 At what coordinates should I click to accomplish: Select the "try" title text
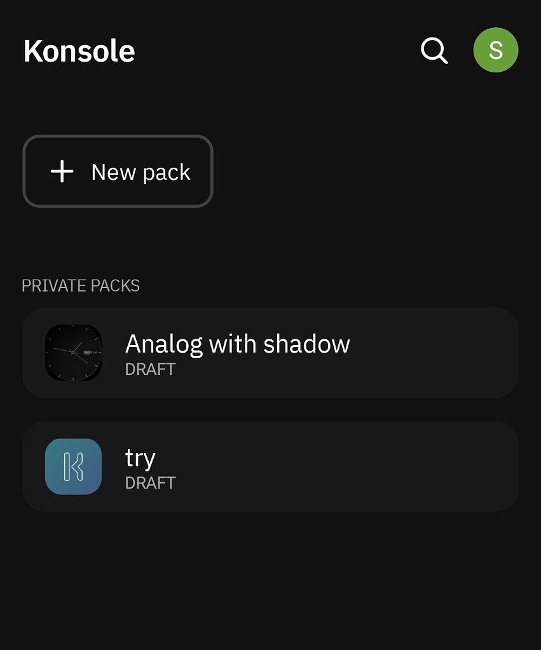140,459
